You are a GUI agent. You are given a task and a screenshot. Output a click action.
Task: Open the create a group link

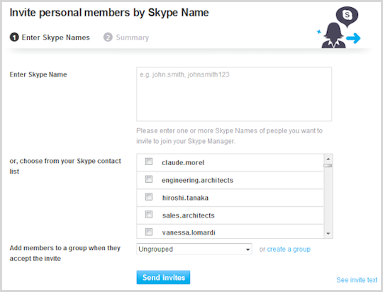289,249
